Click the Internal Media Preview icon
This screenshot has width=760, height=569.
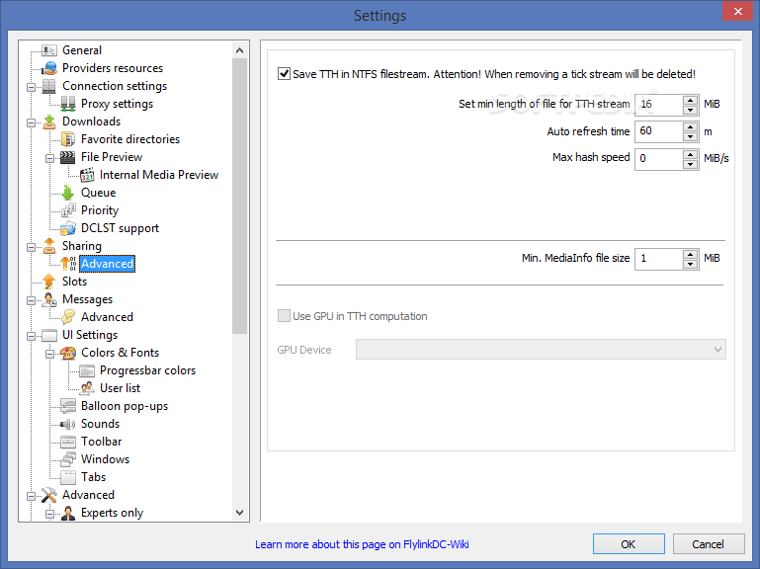coord(87,175)
